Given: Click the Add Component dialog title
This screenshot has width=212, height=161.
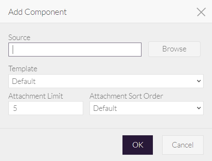Looking at the screenshot, I should (37, 12).
